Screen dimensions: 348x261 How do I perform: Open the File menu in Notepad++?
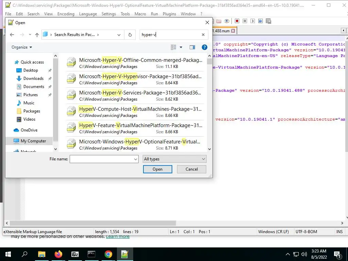[x=8, y=14]
